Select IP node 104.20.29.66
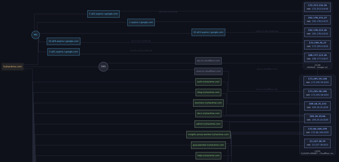This screenshot has height=162, width=339. (317, 118)
